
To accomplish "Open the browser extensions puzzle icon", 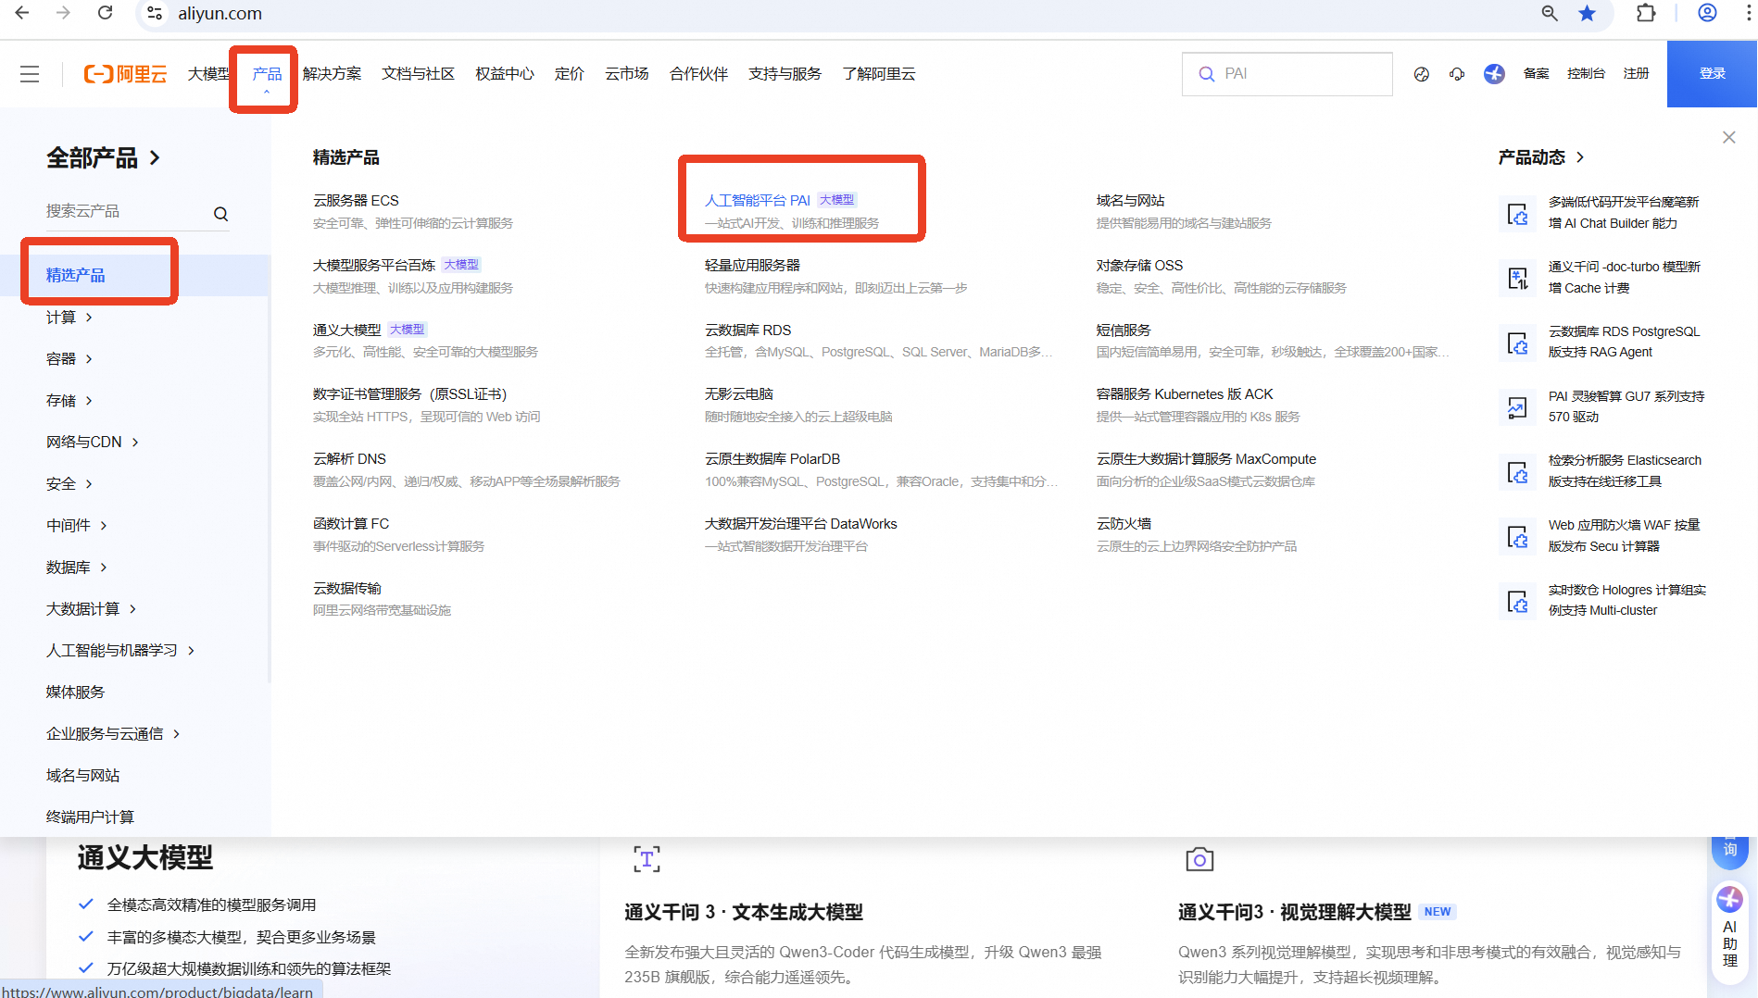I will click(1646, 13).
